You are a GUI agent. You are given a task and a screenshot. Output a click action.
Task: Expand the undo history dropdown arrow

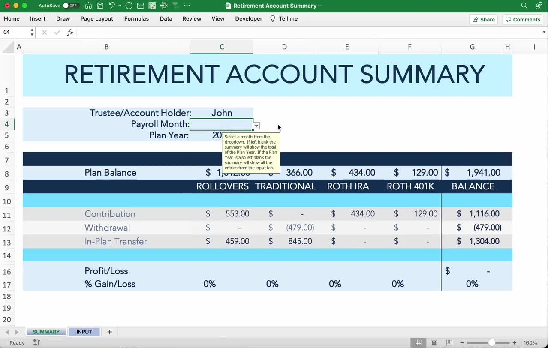[x=120, y=6]
